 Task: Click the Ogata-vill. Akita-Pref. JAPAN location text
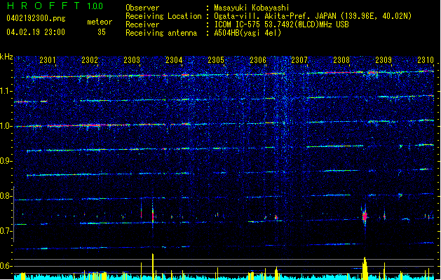[x=313, y=16]
